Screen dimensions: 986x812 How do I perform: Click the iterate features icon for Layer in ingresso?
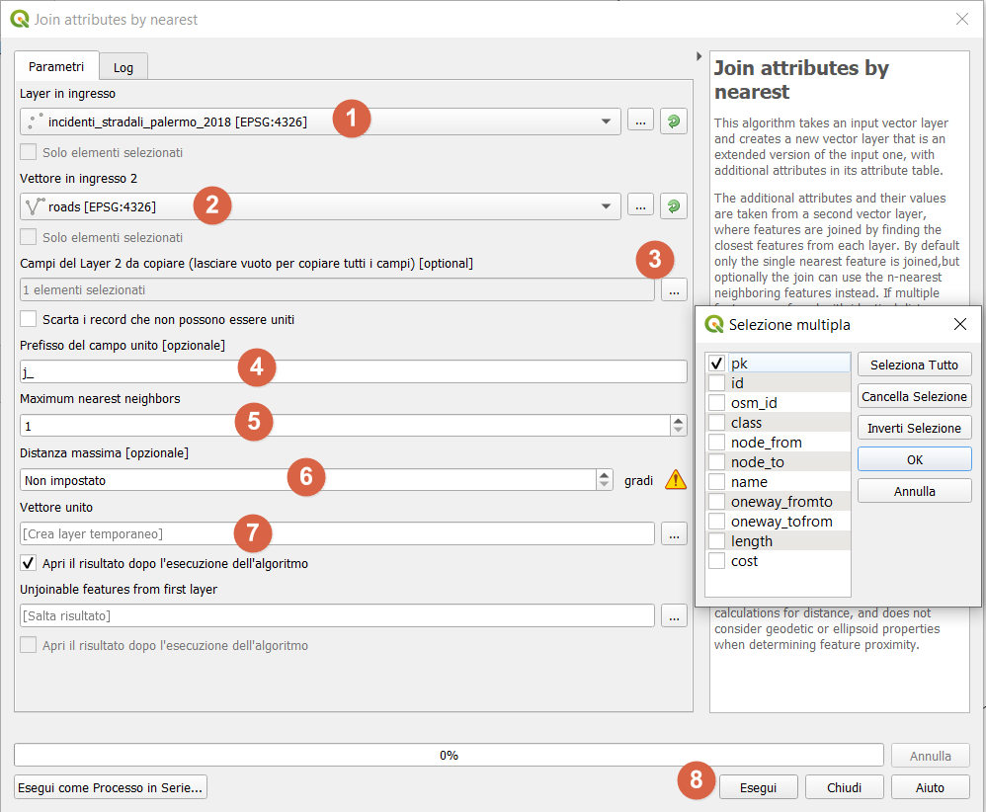point(674,122)
